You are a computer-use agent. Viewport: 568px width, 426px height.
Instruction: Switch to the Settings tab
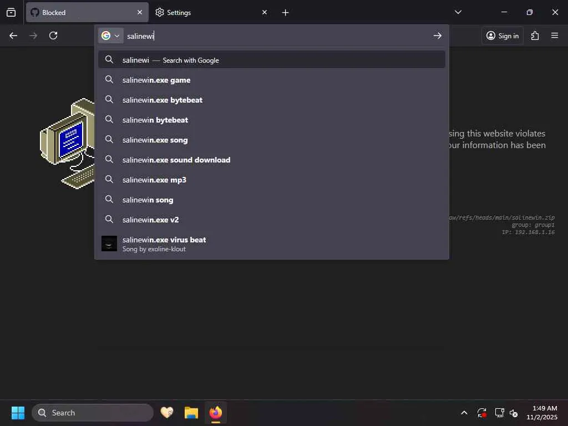pos(212,12)
